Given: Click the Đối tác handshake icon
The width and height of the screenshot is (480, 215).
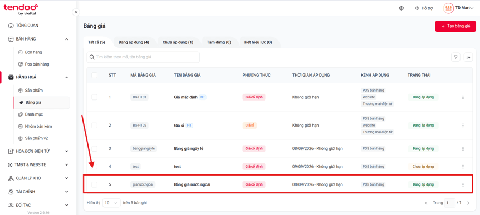Looking at the screenshot, I should pyautogui.click(x=11, y=205).
